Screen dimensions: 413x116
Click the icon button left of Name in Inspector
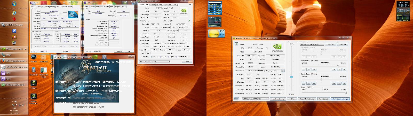(236, 44)
